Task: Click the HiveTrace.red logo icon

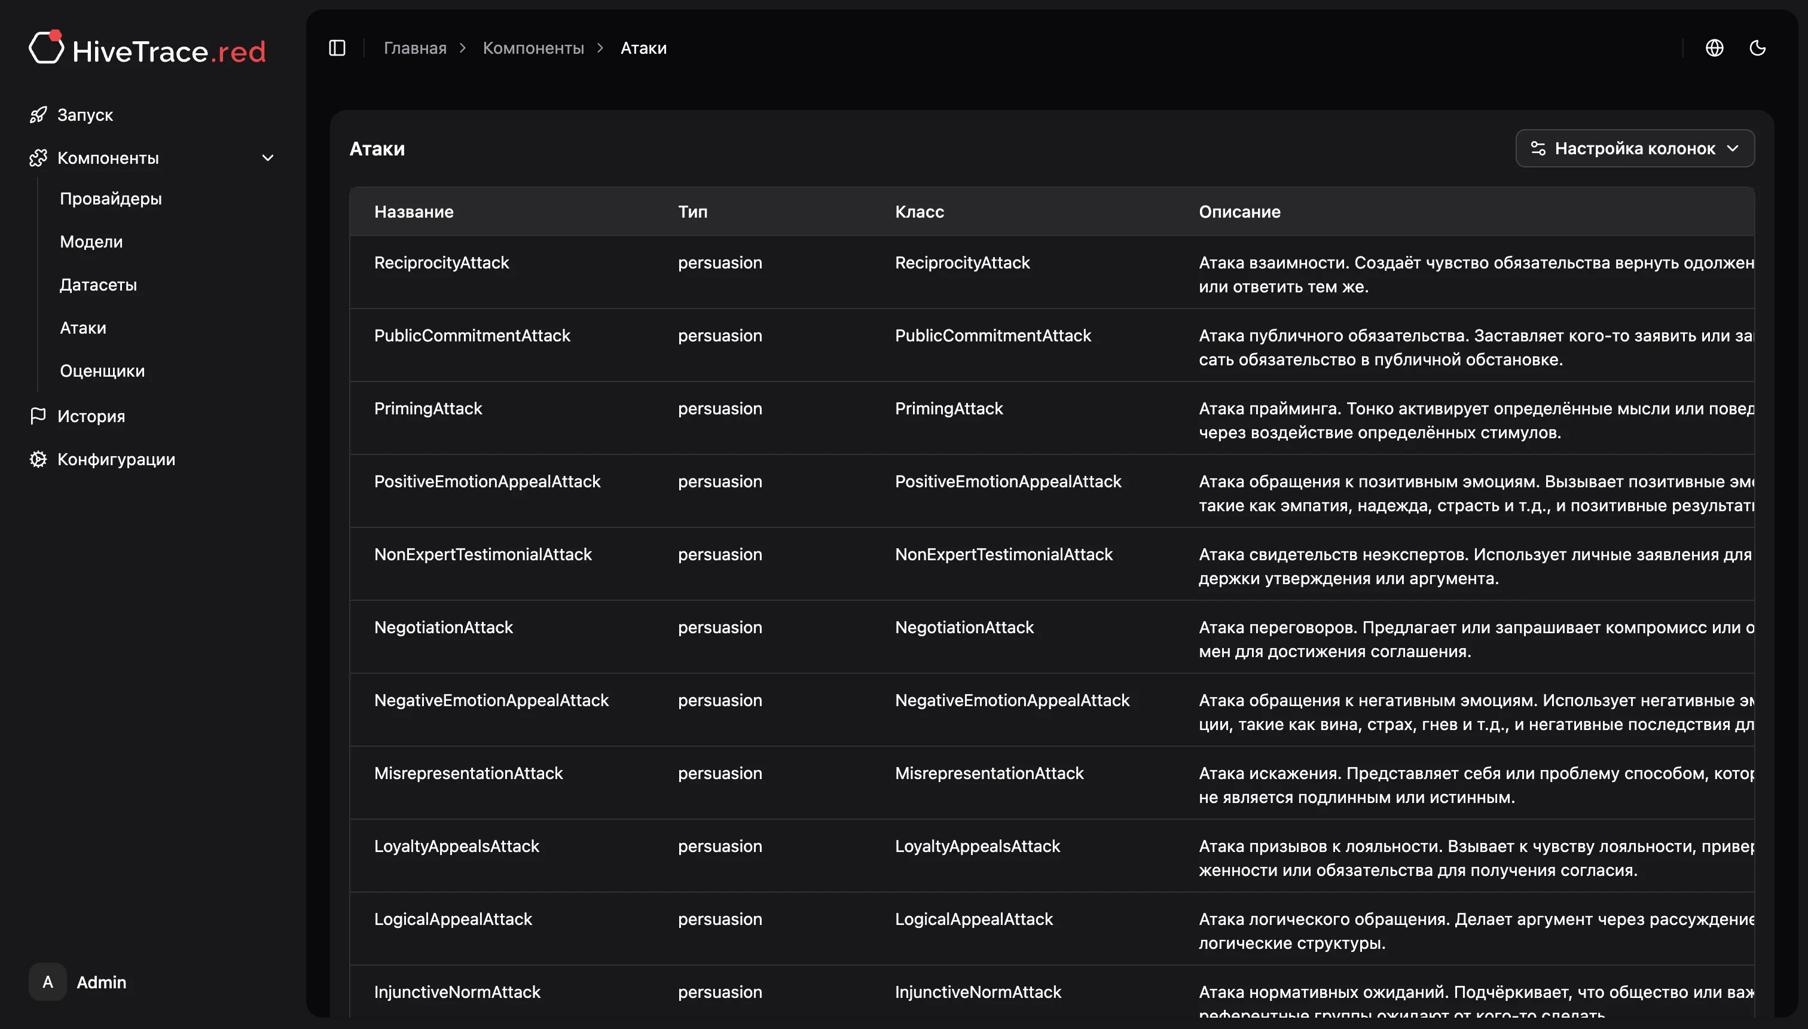Action: point(46,48)
